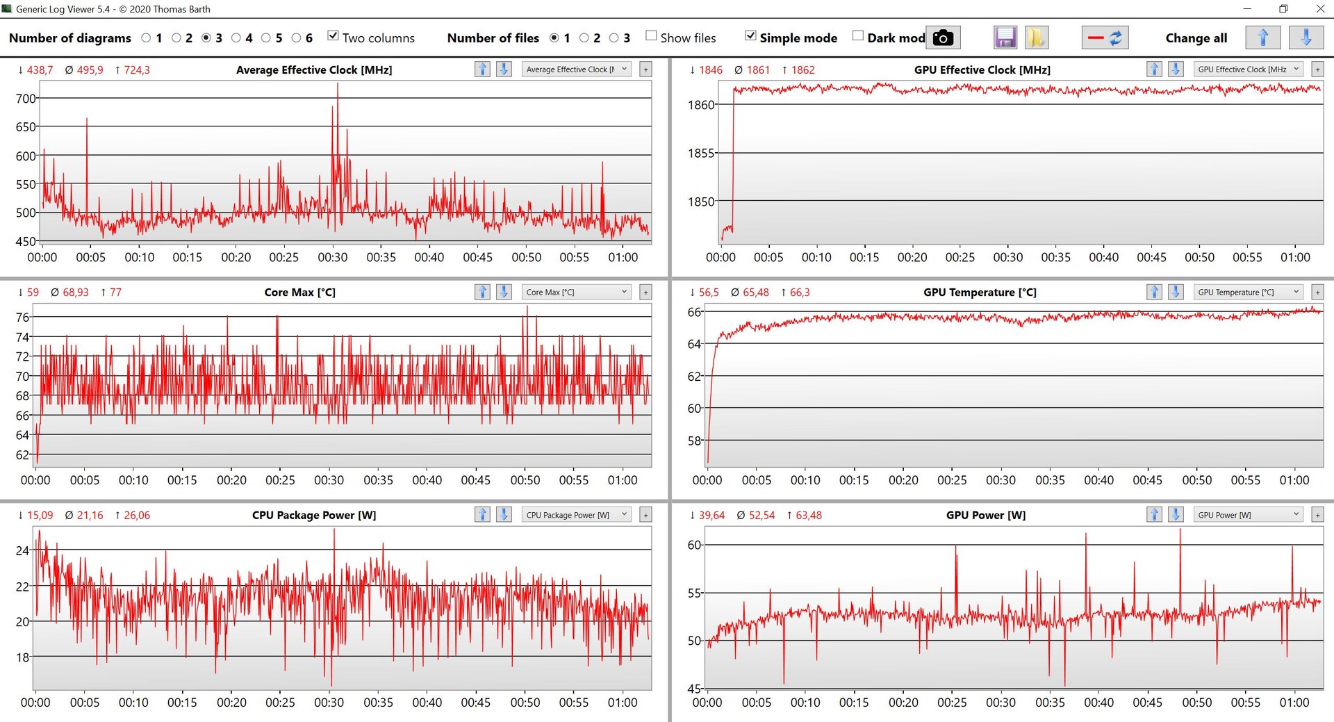Click up arrow on Core Max diagram

[x=482, y=293]
